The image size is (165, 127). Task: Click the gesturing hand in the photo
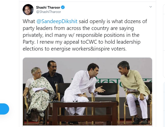click(100, 89)
